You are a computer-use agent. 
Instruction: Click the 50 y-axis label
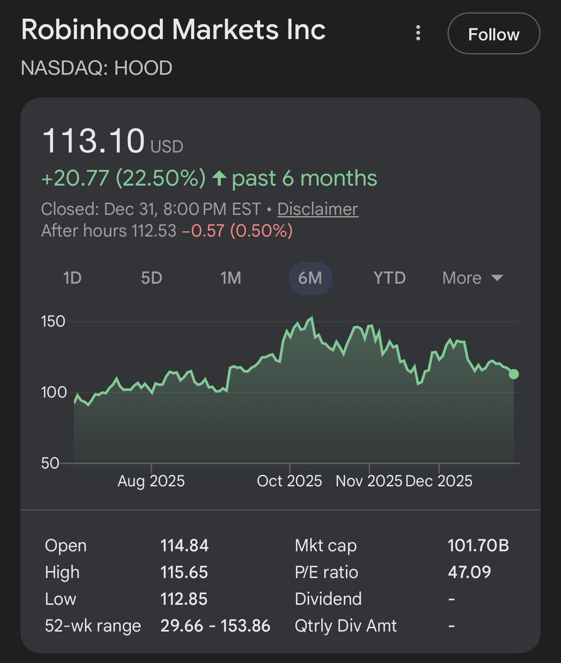tap(50, 463)
